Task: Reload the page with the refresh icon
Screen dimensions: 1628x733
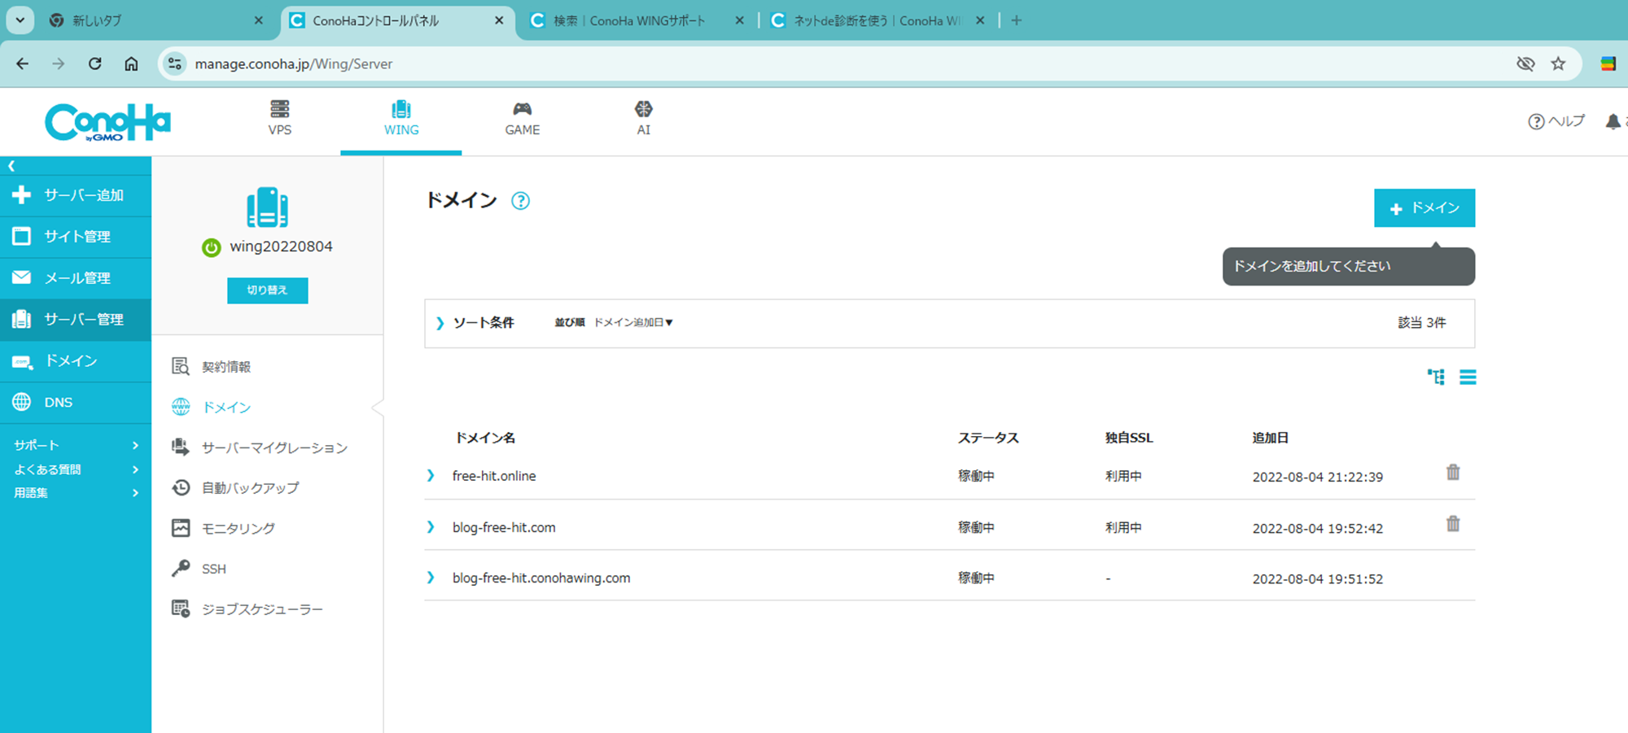Action: tap(95, 63)
